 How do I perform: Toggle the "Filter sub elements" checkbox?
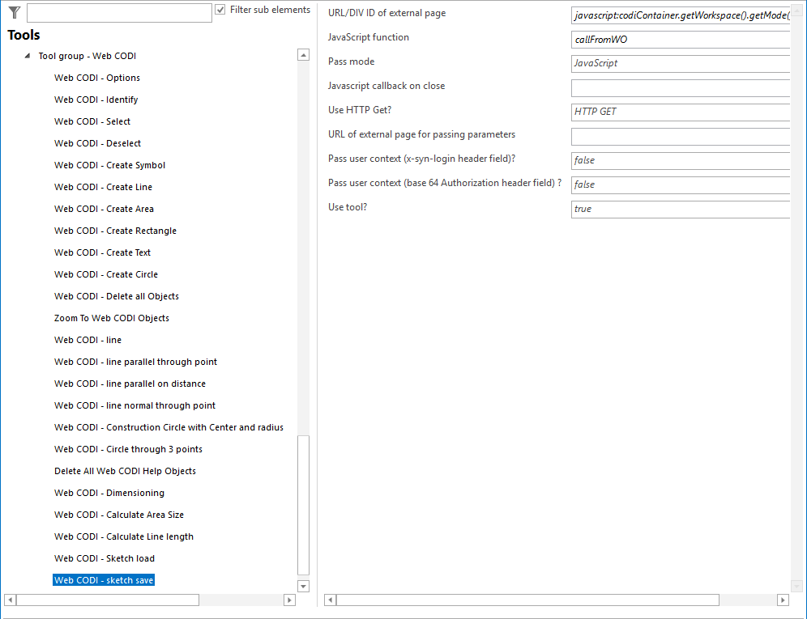[219, 10]
